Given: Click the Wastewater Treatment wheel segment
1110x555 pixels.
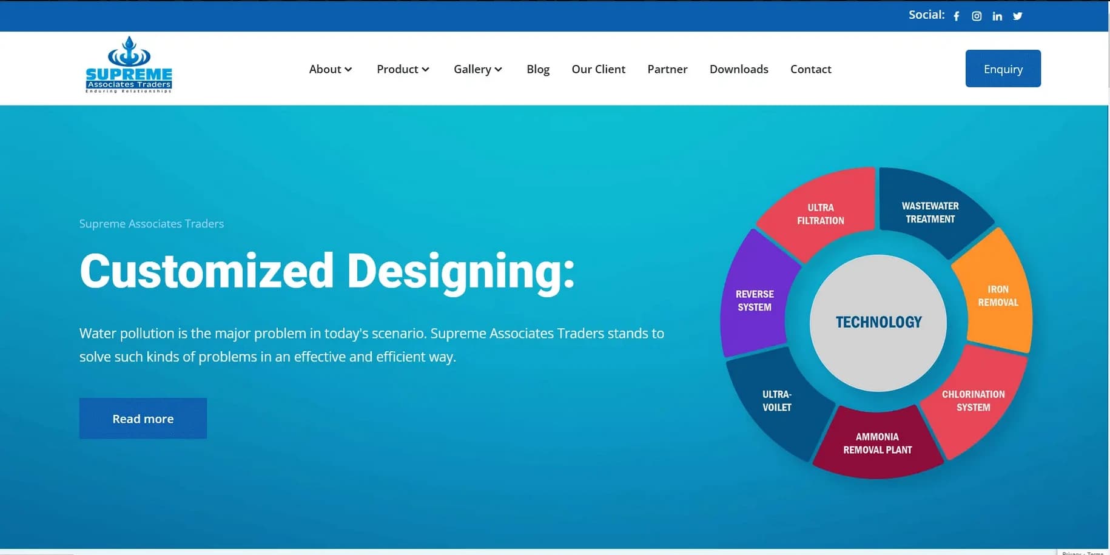Looking at the screenshot, I should click(x=930, y=212).
